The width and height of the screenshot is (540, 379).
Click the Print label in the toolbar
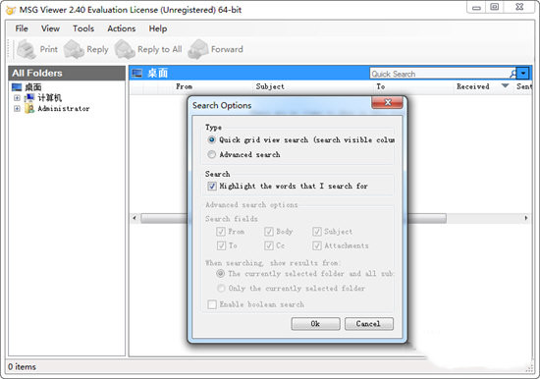click(48, 49)
